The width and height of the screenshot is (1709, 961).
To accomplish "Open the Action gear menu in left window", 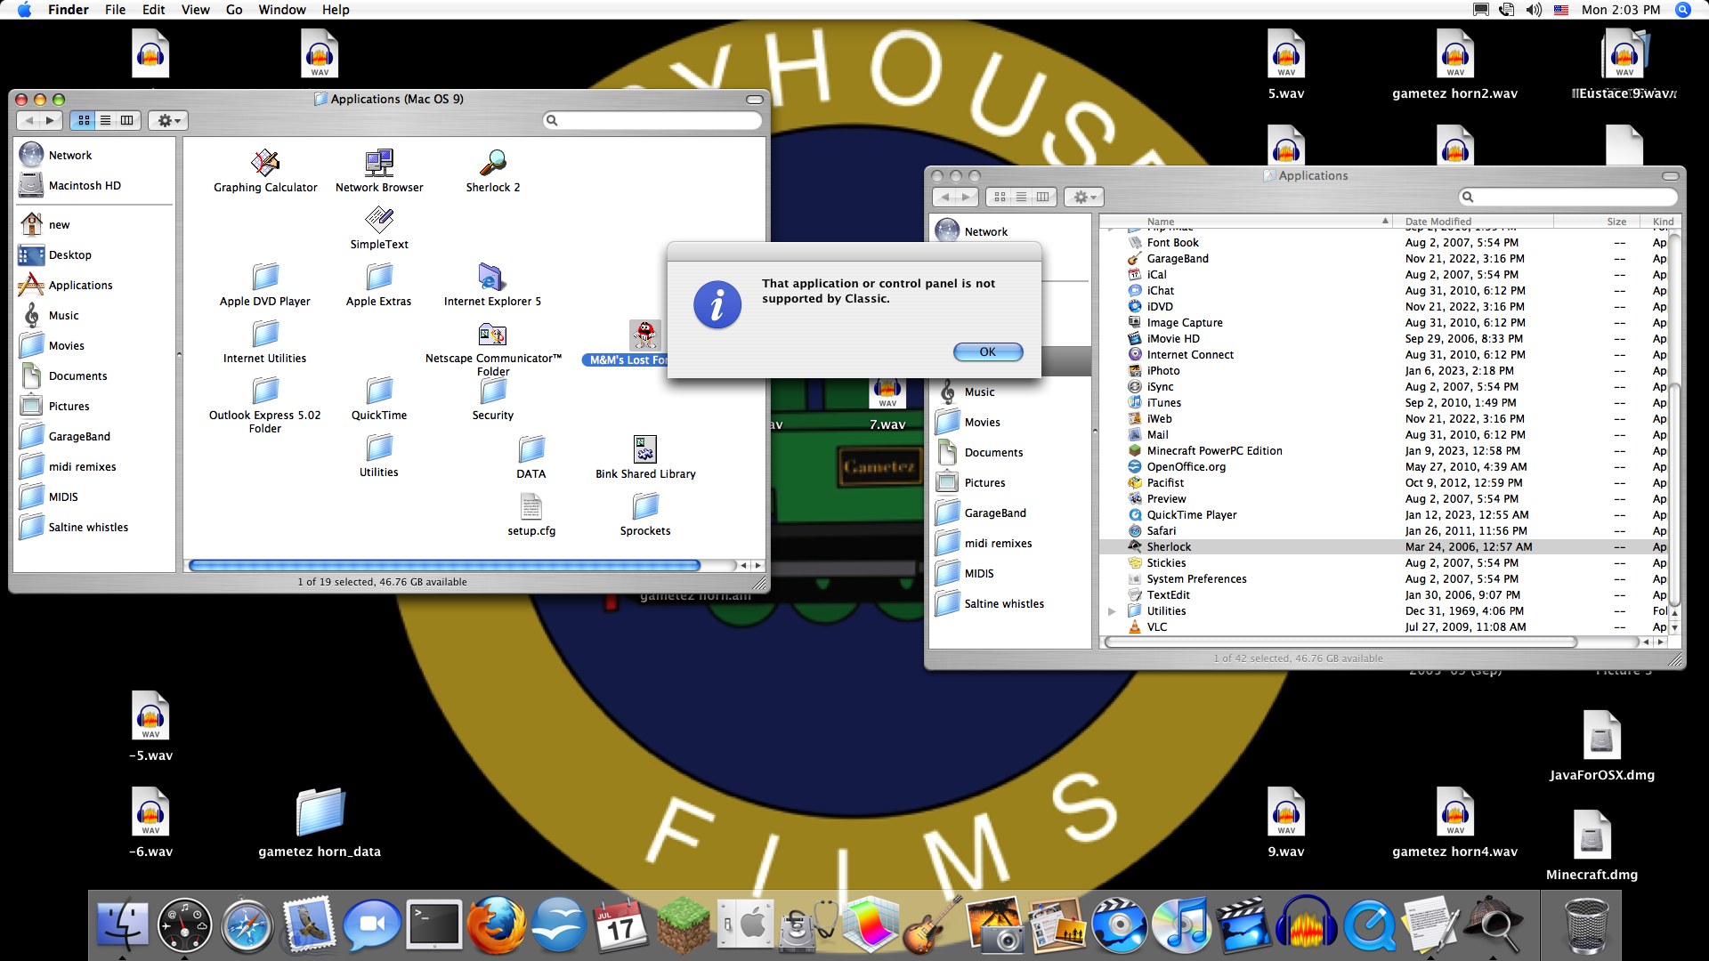I will tap(168, 120).
